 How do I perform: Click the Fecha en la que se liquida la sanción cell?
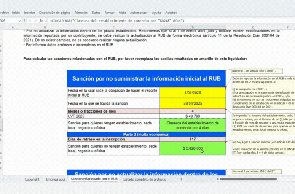tap(113, 103)
